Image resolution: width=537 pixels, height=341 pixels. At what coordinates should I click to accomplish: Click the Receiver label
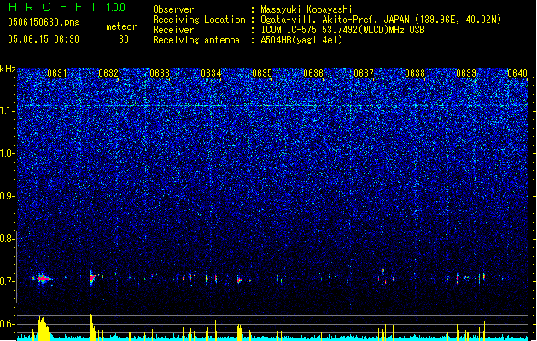(173, 30)
